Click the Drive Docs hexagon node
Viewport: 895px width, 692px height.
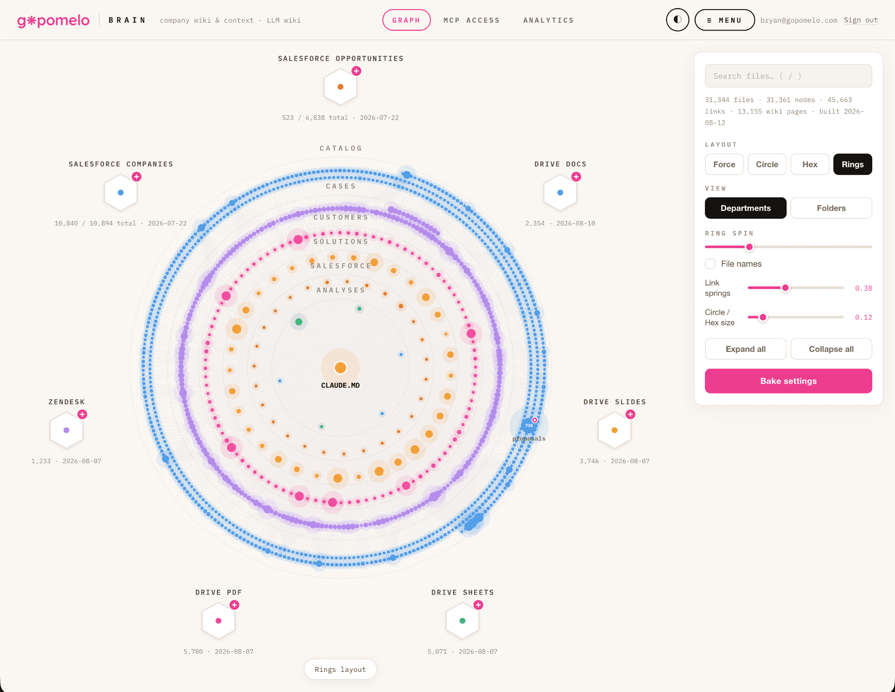coord(560,193)
